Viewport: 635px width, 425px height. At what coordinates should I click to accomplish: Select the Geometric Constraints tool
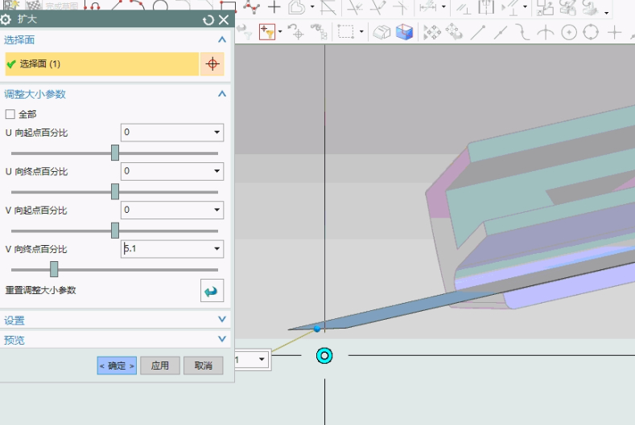464,7
